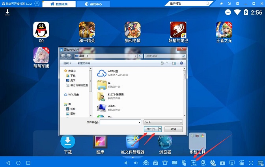The image size is (265, 167).
Task: Click the touch gesture hand icon
Action: [x=184, y=163]
